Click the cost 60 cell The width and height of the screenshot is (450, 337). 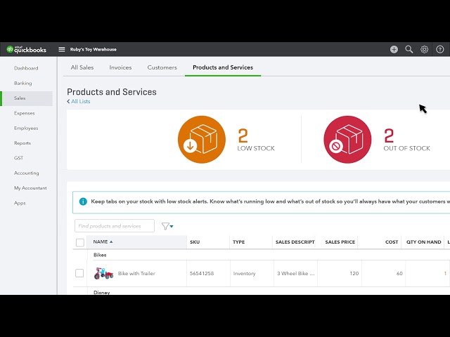(399, 273)
